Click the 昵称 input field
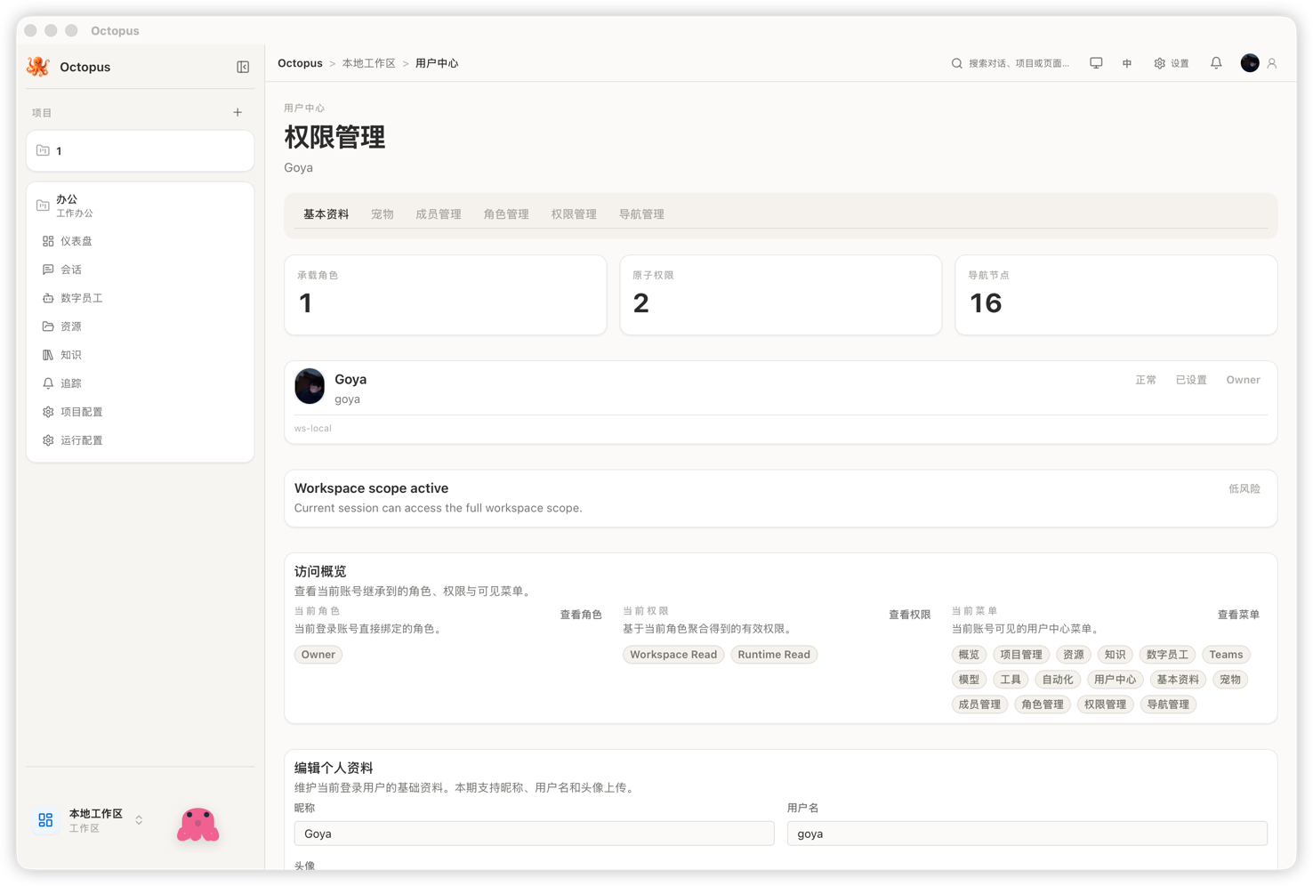This screenshot has height=886, width=1313. (x=534, y=834)
